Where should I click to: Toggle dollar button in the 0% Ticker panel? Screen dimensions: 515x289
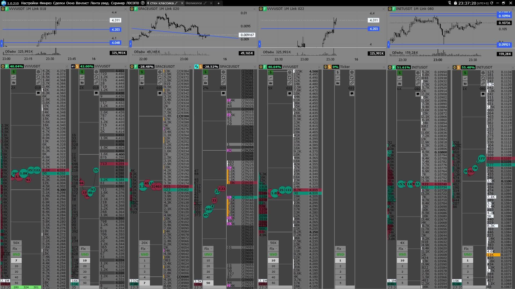pyautogui.click(x=338, y=72)
